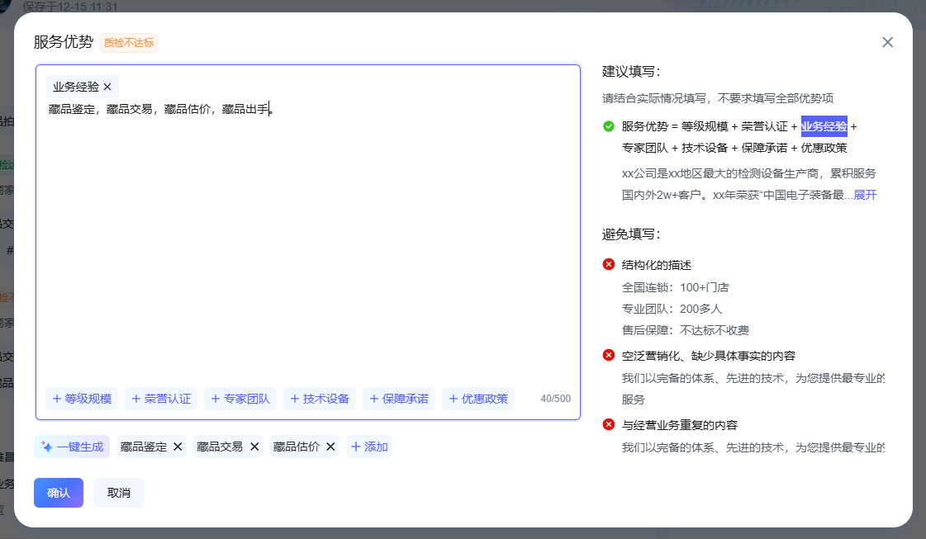Insert the 等级规模 section tag
The height and width of the screenshot is (539, 926).
tap(81, 399)
